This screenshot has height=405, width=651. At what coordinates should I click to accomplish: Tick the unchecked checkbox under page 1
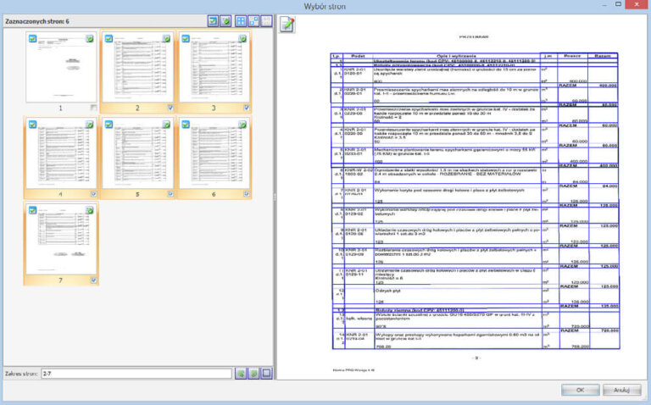[94, 108]
